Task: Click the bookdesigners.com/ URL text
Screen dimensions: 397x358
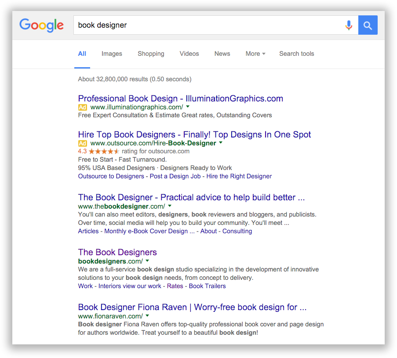Action: [110, 261]
